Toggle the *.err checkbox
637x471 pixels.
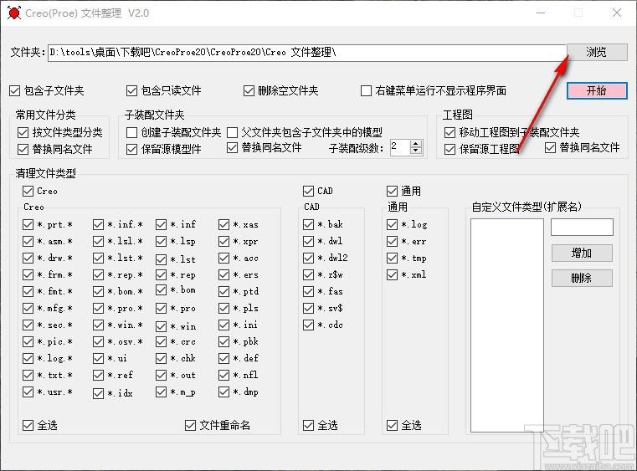(392, 241)
